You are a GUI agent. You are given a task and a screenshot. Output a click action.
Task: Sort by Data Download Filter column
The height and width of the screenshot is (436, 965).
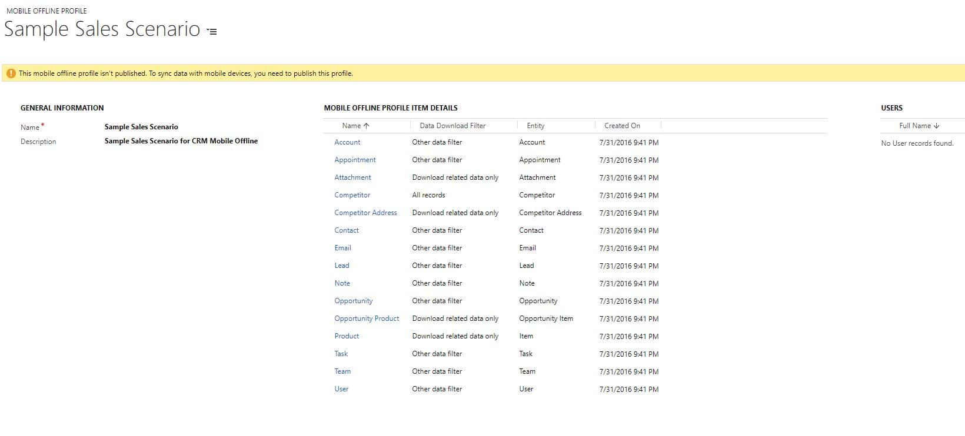[x=452, y=126]
